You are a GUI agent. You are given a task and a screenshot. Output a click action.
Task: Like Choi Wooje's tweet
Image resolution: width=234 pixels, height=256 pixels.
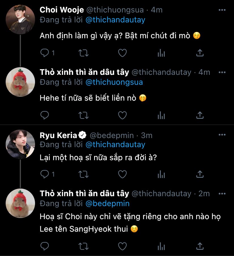(x=122, y=53)
